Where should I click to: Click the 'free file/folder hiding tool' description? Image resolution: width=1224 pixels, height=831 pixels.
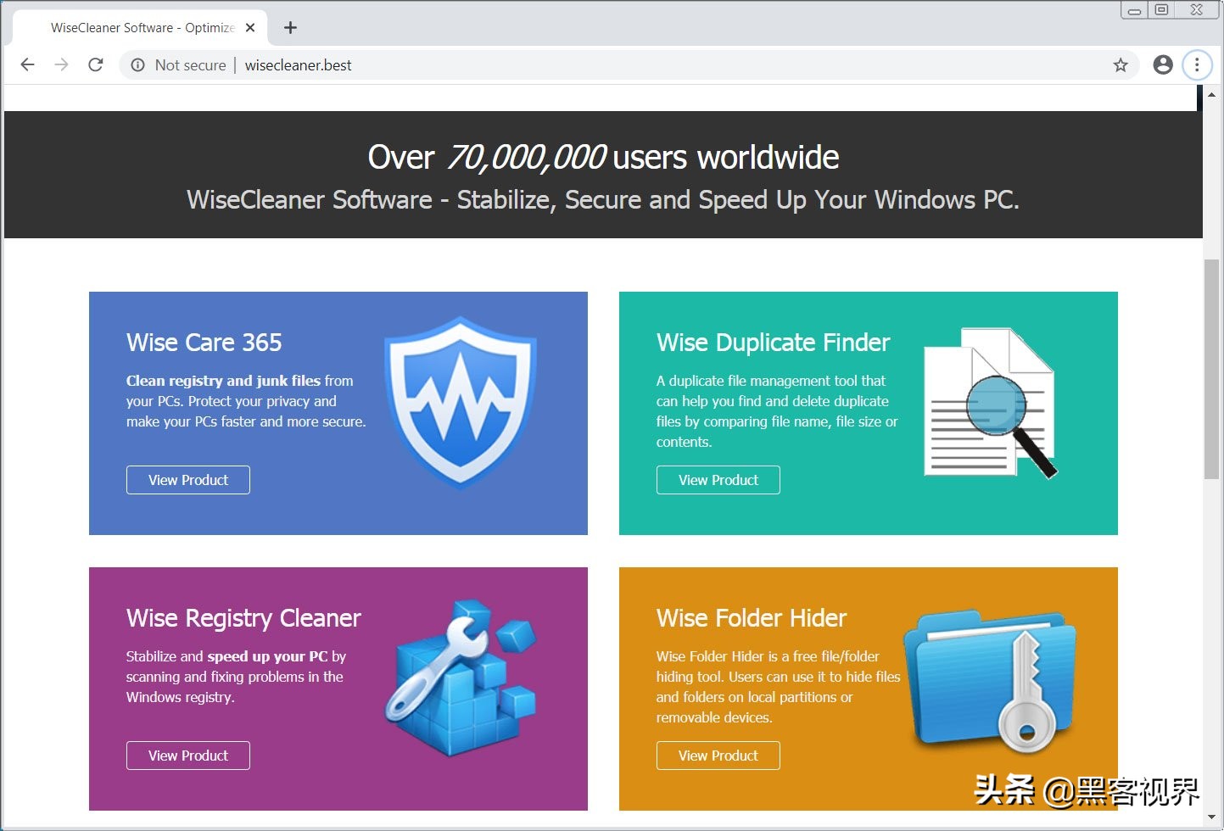tap(779, 687)
